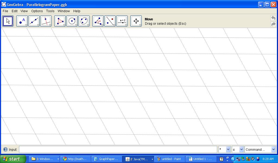Switch to the Untitled 1 taskbar item
The image size is (278, 163).
[201, 159]
